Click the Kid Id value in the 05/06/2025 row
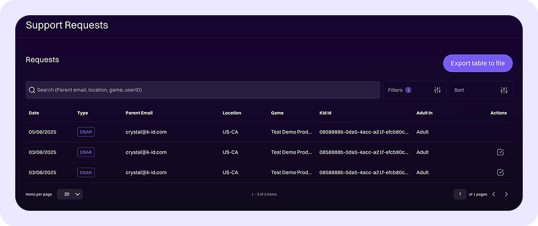The image size is (538, 226). (x=364, y=132)
